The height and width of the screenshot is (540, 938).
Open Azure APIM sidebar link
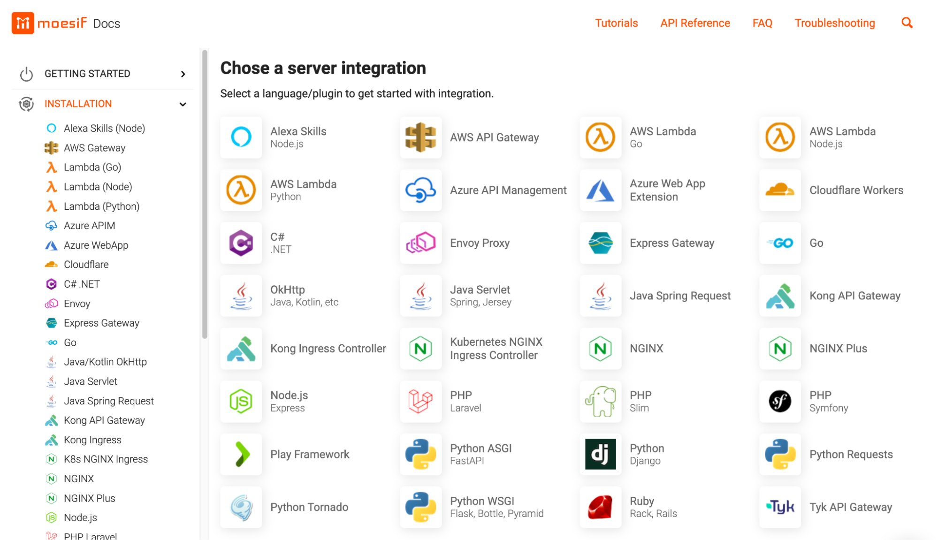pos(89,226)
